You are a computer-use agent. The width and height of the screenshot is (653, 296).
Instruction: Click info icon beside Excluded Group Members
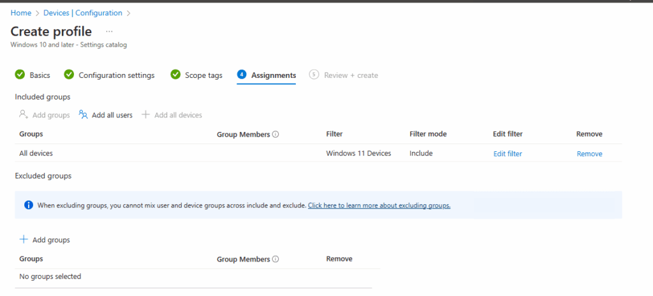tap(275, 260)
